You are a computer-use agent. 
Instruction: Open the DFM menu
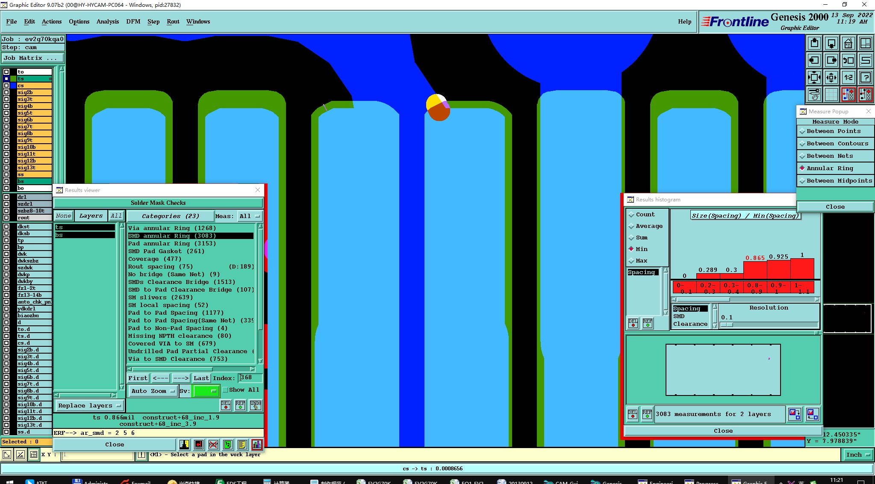[x=133, y=21]
